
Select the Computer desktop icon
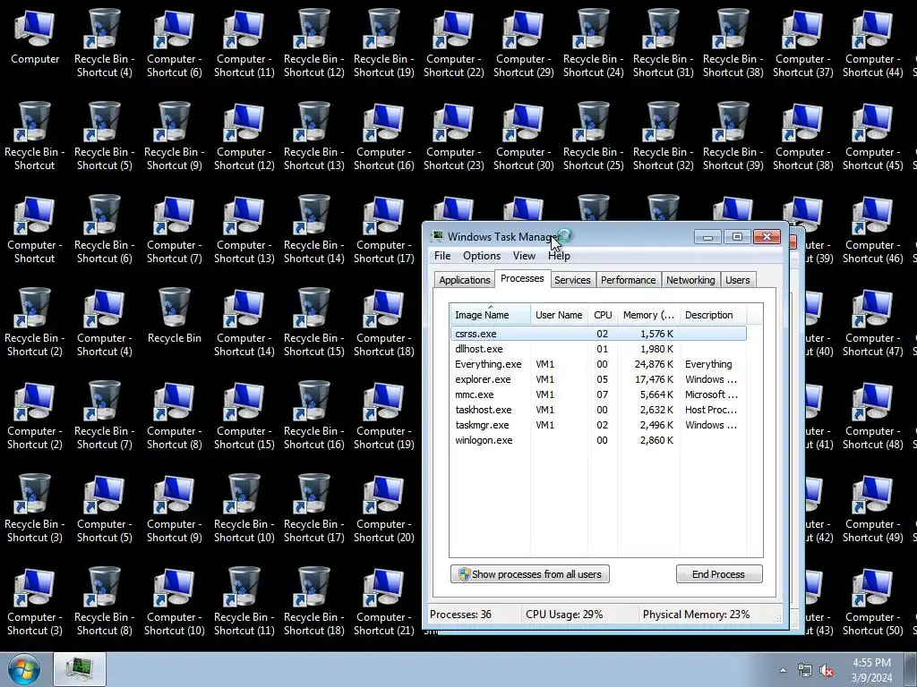[x=35, y=35]
